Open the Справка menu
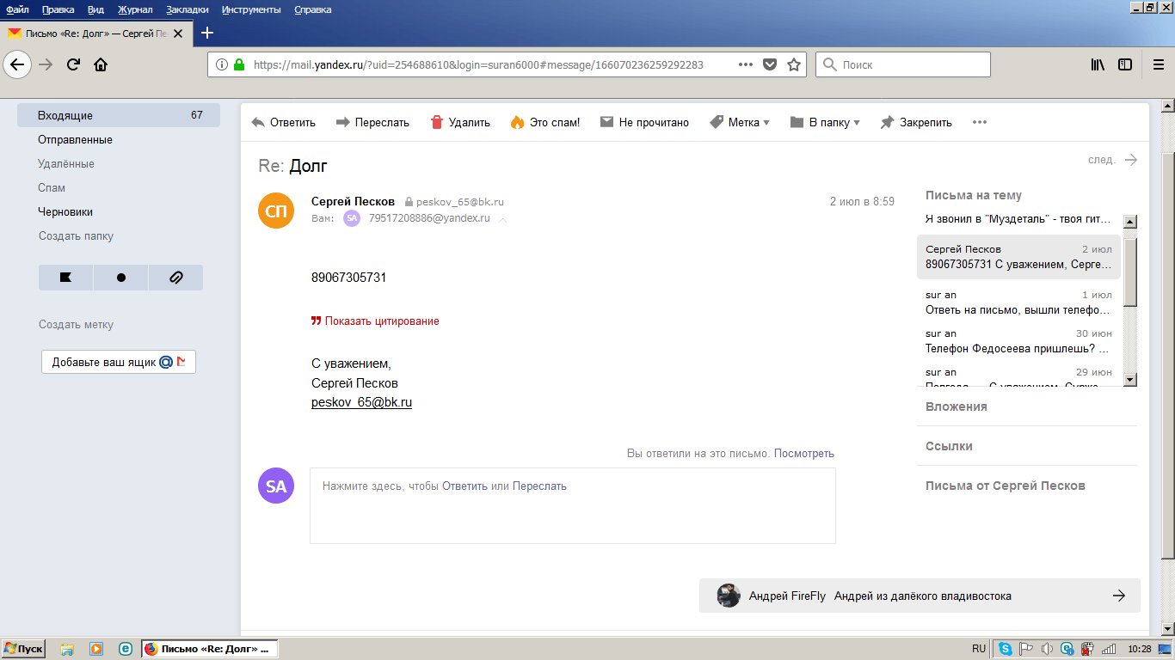 click(x=312, y=9)
